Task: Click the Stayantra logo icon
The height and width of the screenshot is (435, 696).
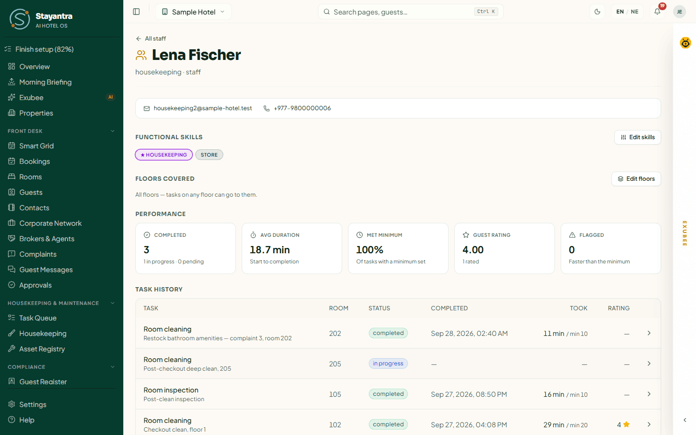Action: click(20, 19)
